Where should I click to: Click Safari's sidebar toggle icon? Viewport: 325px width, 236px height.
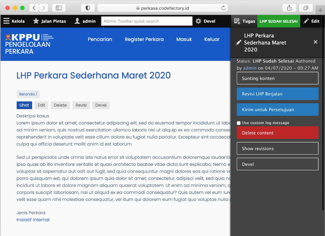coord(59,8)
